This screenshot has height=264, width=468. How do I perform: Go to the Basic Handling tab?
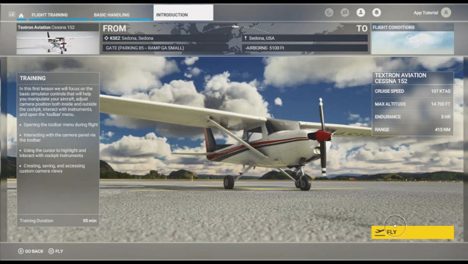112,15
